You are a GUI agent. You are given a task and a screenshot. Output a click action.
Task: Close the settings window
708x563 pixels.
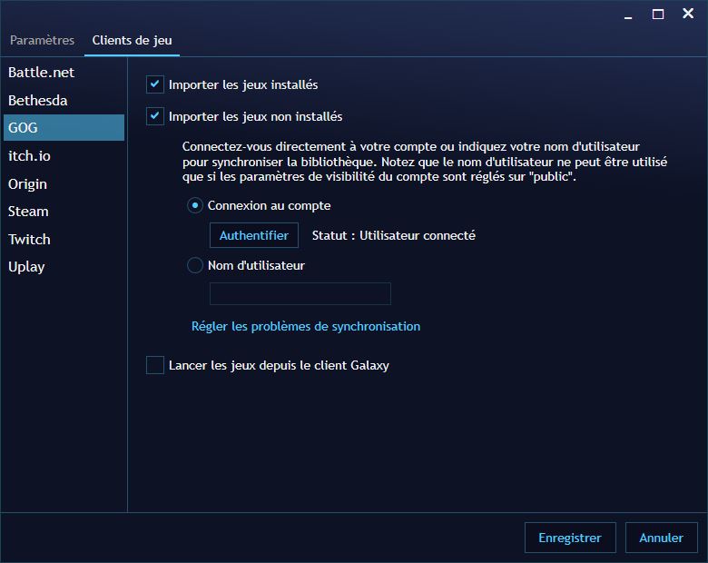pyautogui.click(x=688, y=14)
